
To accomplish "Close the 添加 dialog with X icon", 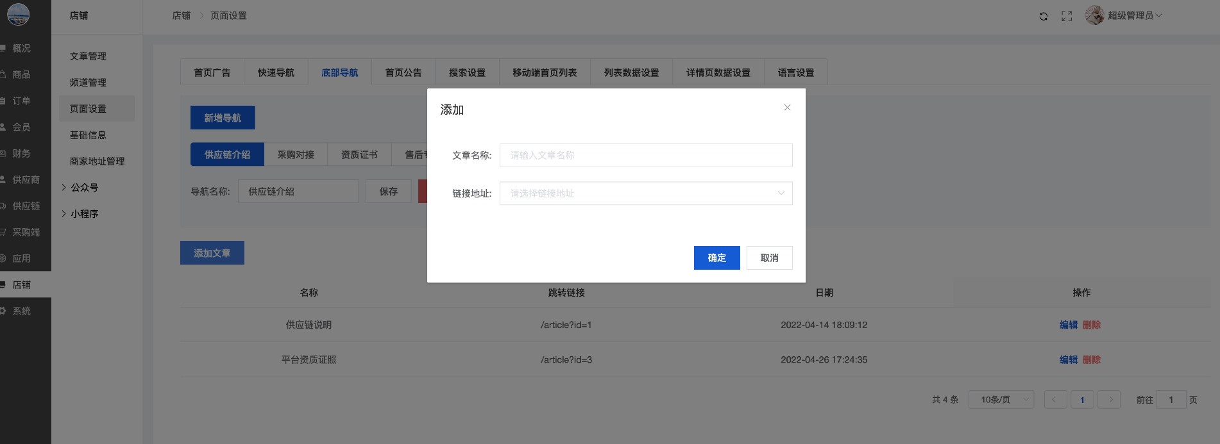I will (x=787, y=108).
